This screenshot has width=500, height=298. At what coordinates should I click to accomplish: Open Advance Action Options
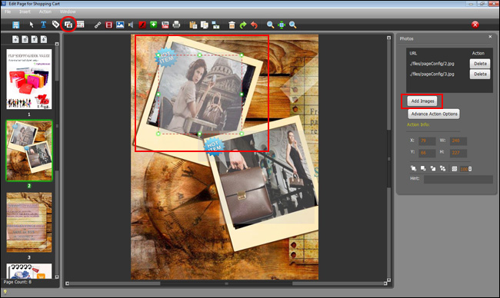434,114
